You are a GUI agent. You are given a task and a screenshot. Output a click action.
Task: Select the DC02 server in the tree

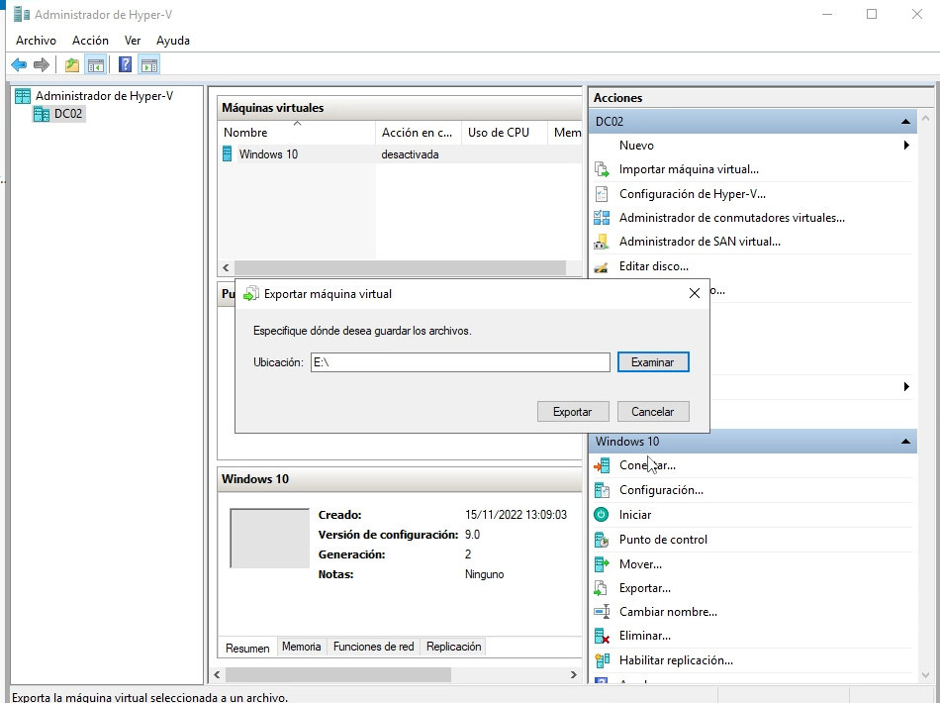coord(68,114)
